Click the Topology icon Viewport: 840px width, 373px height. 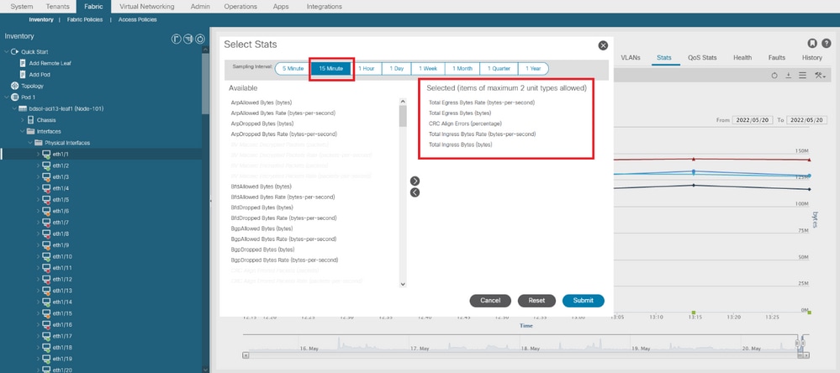15,86
